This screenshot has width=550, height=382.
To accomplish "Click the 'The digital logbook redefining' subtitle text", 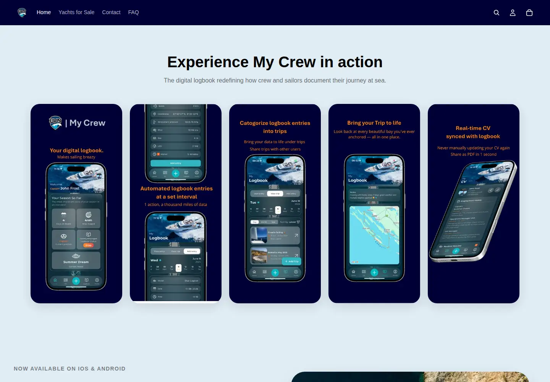I will coord(275,80).
